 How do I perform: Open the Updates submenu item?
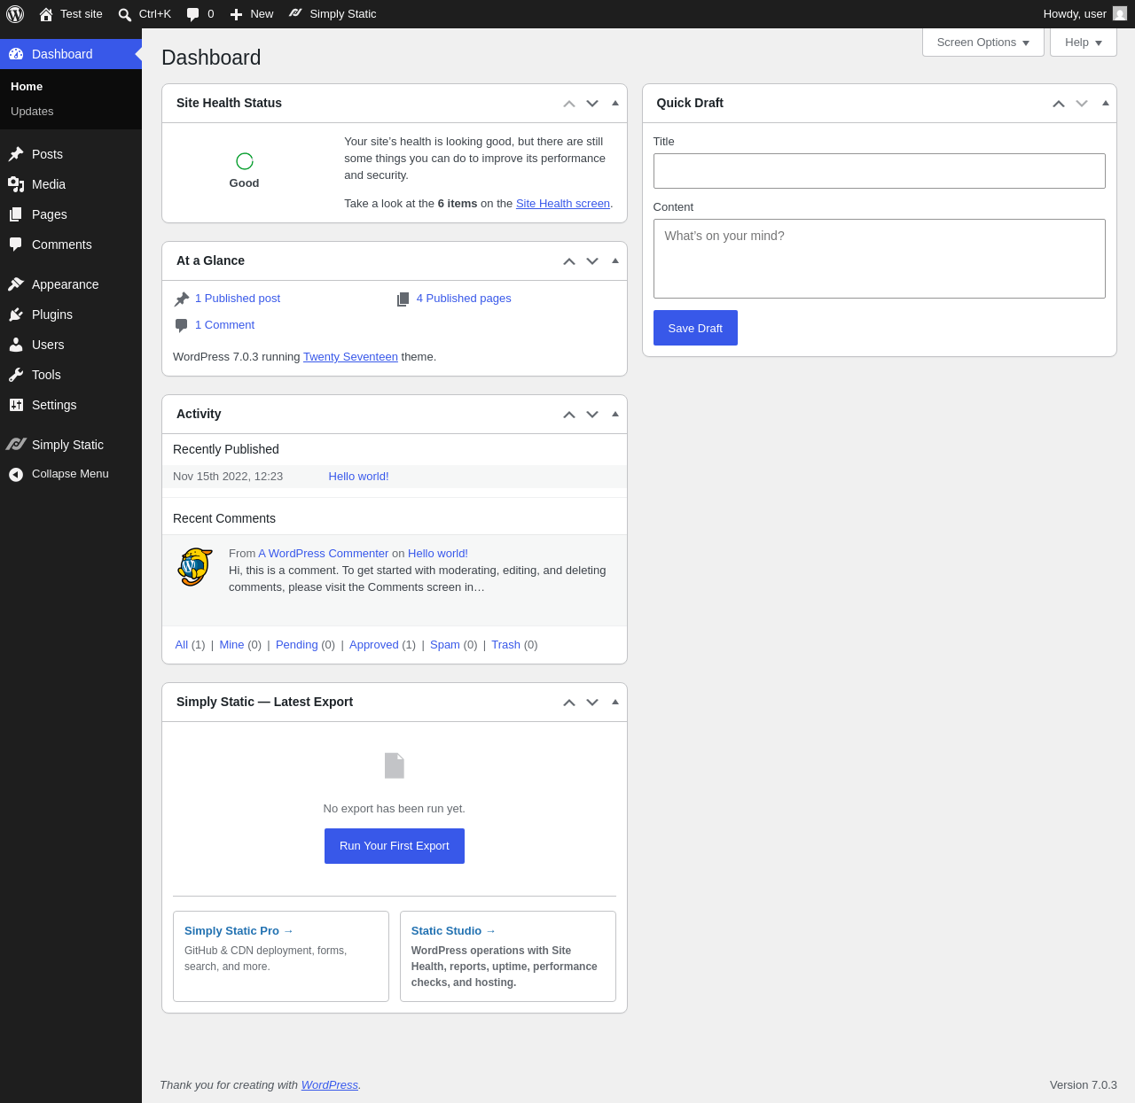pos(32,112)
